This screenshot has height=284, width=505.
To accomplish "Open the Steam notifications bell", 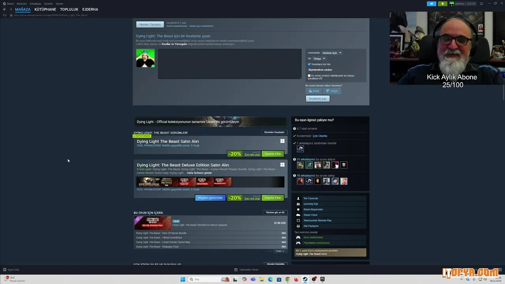I will pos(442,4).
